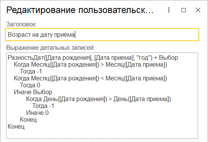
Task: Open the three-dot more actions menu
Action: (169, 10)
